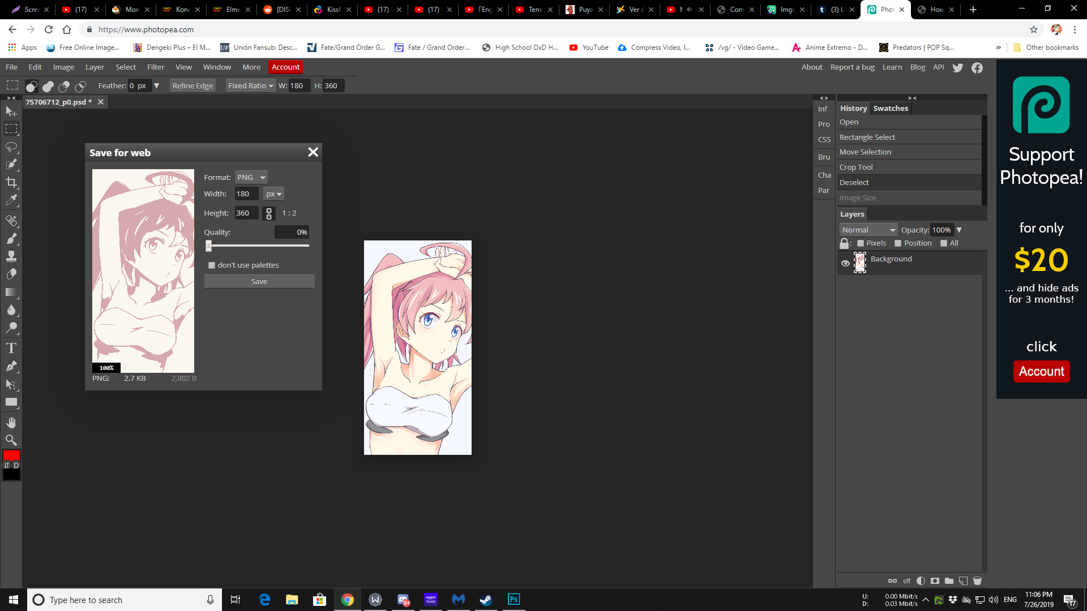Screen dimensions: 1087x611
Task: Select the Move tool
Action: [x=11, y=111]
